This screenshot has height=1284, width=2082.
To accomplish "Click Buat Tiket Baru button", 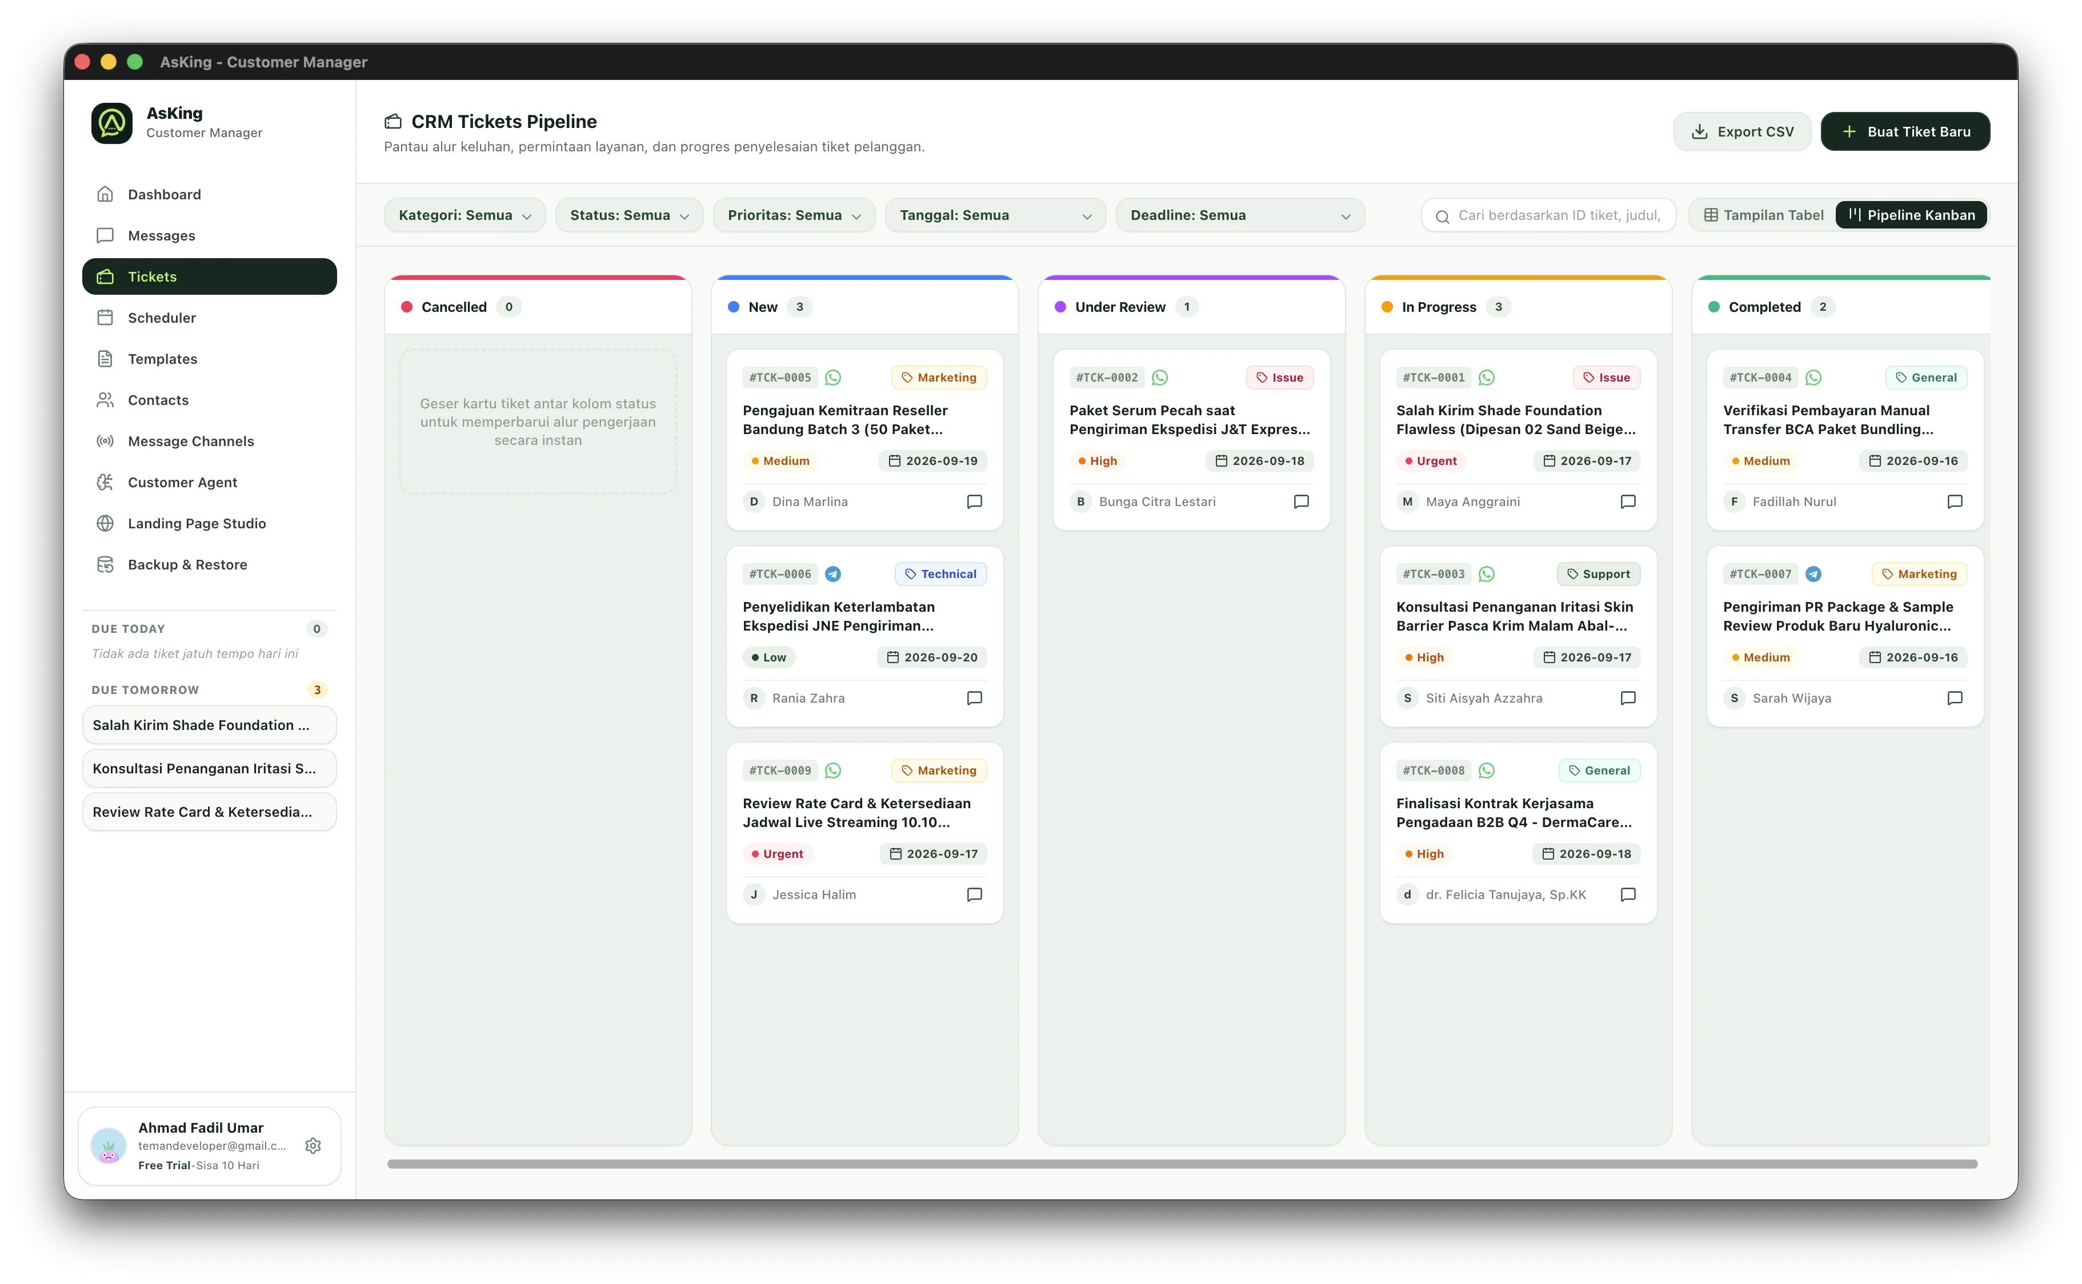I will coord(1904,131).
